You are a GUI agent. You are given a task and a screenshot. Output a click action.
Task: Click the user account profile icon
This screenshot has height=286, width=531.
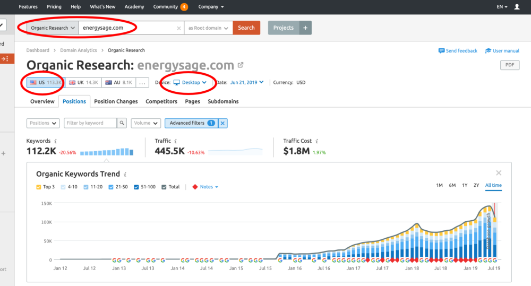tap(517, 7)
